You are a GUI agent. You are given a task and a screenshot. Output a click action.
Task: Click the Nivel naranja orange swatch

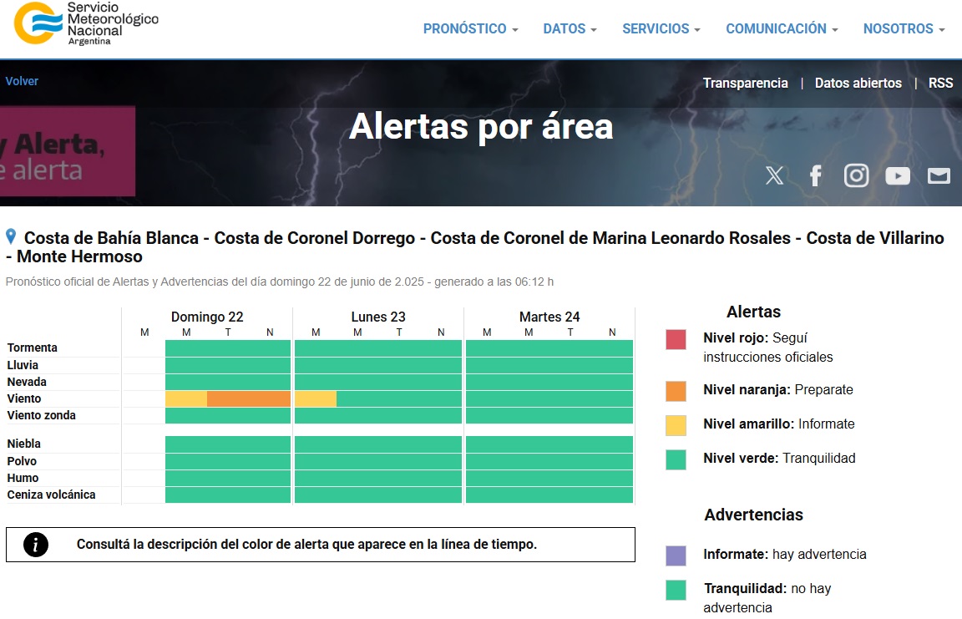[x=676, y=392]
